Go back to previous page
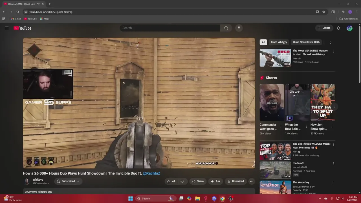This screenshot has height=203, width=361. tap(4, 12)
